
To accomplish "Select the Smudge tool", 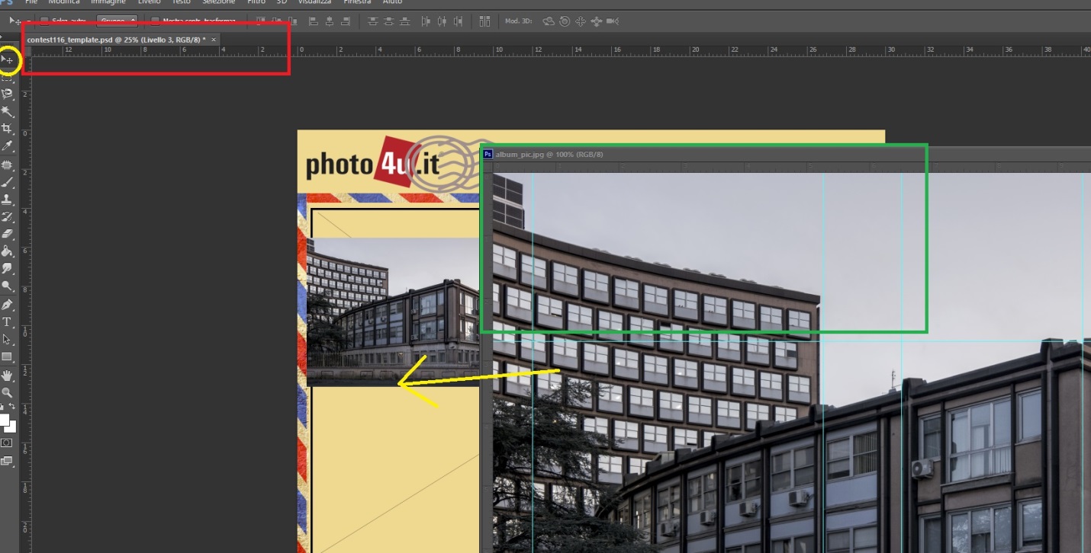I will pos(8,269).
